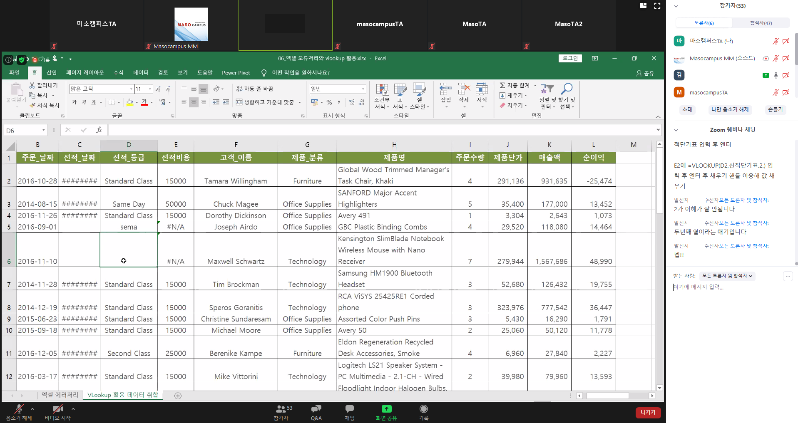
Task: Click the 초대 invite button
Action: point(687,109)
